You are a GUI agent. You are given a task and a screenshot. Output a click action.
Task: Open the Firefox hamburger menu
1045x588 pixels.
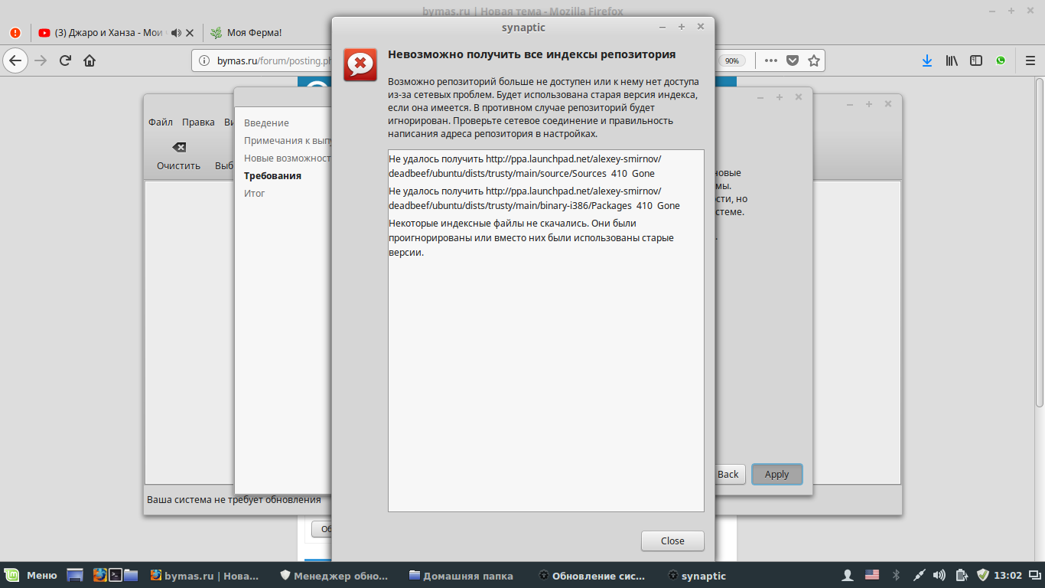(1030, 60)
